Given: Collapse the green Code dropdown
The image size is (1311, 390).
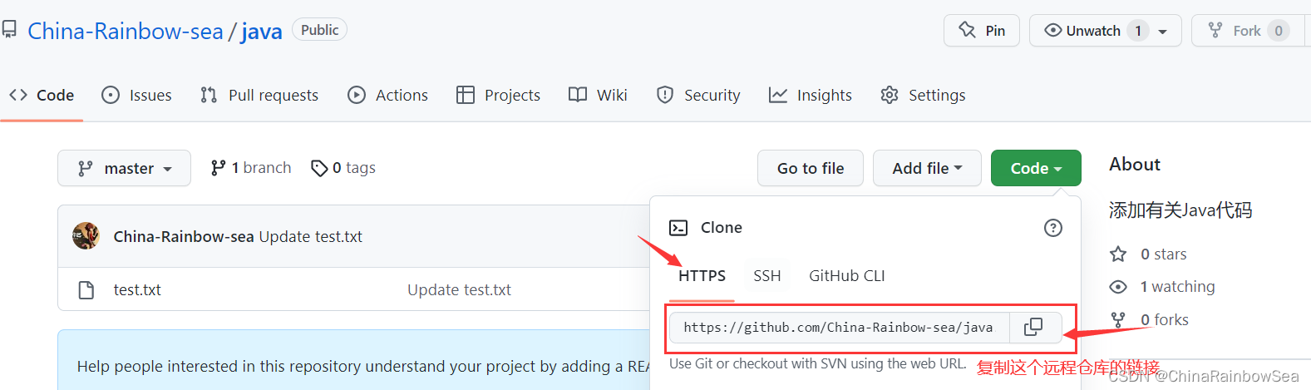Looking at the screenshot, I should click(x=1036, y=168).
